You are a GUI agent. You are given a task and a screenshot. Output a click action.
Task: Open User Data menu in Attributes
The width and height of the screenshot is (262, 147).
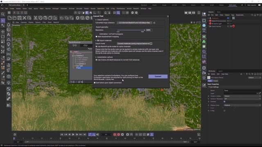[225, 74]
